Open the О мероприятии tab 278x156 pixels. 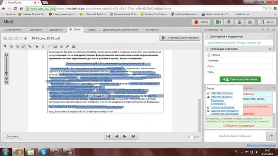13,30
